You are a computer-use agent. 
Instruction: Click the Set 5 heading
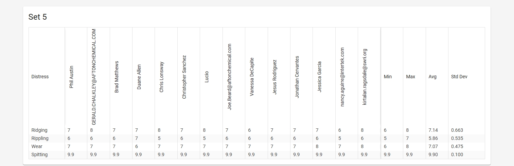[x=38, y=17]
